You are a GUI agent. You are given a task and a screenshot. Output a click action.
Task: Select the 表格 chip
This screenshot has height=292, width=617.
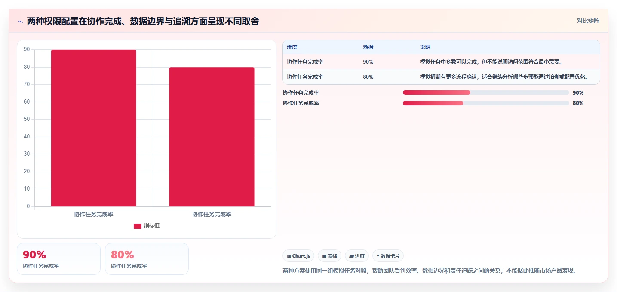pos(329,256)
